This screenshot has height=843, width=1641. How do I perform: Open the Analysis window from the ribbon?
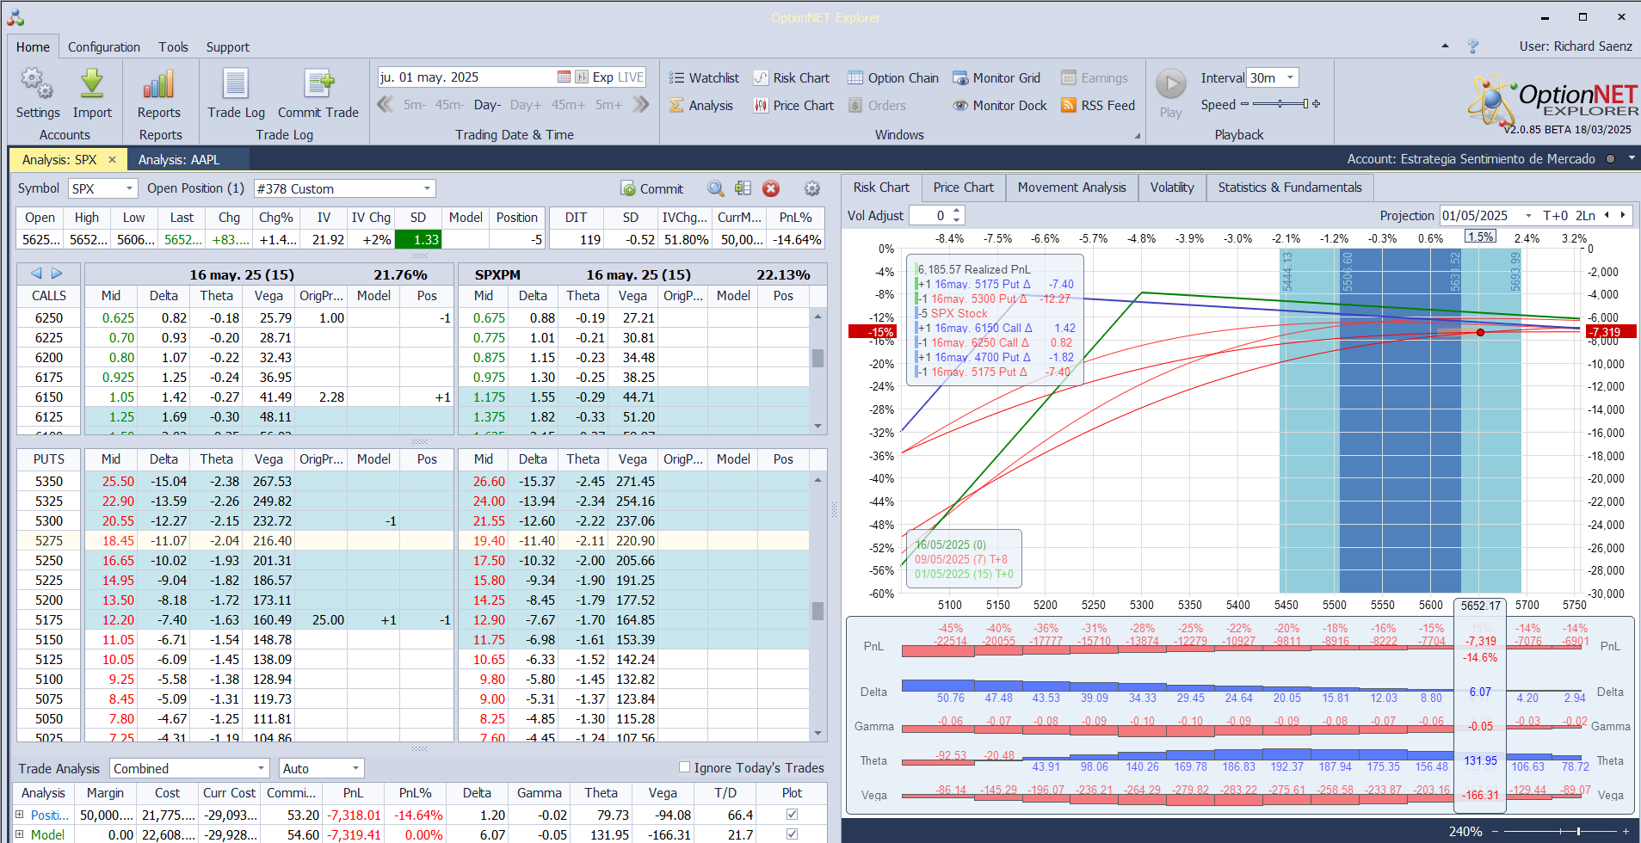coord(701,105)
